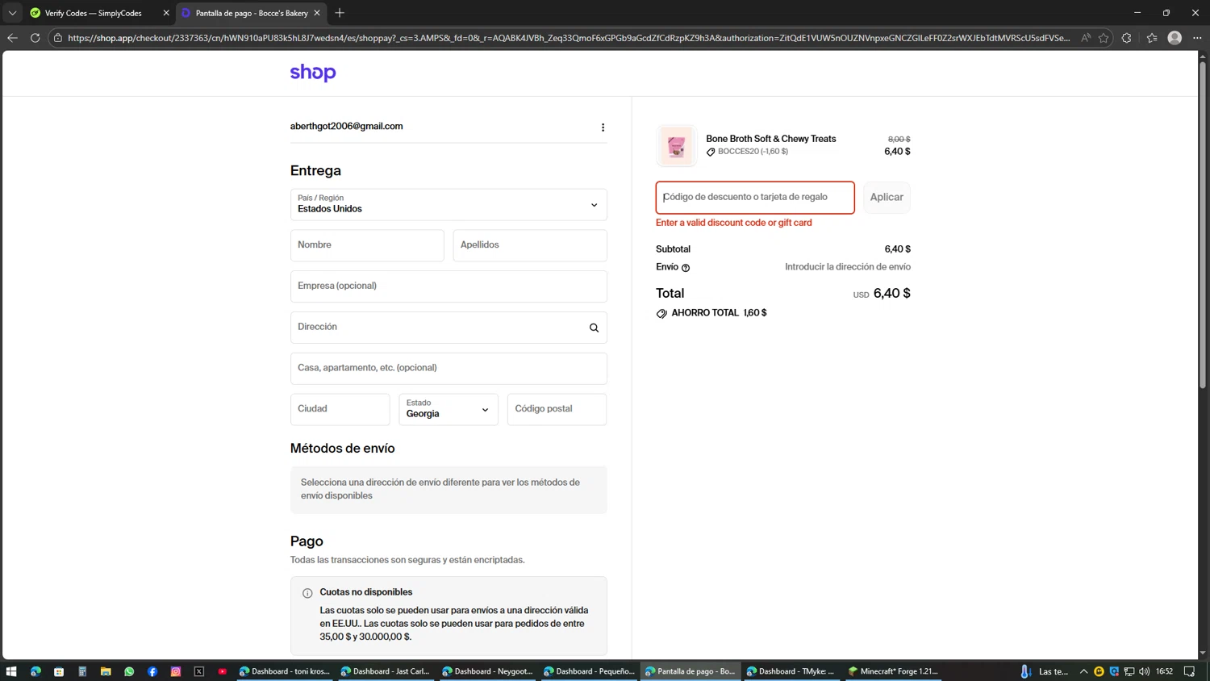The width and height of the screenshot is (1210, 681).
Task: Focus the Empresa (opcional) field
Action: pyautogui.click(x=449, y=286)
